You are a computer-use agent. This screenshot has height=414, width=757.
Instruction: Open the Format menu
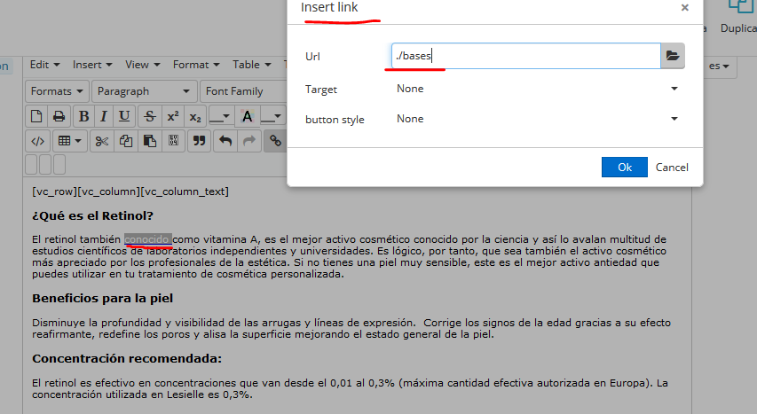(196, 65)
